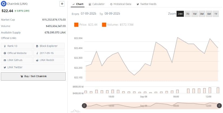The width and height of the screenshot is (223, 113).
Task: Click the Market Cap value $15,232,879,175.00
Action: coord(54,20)
